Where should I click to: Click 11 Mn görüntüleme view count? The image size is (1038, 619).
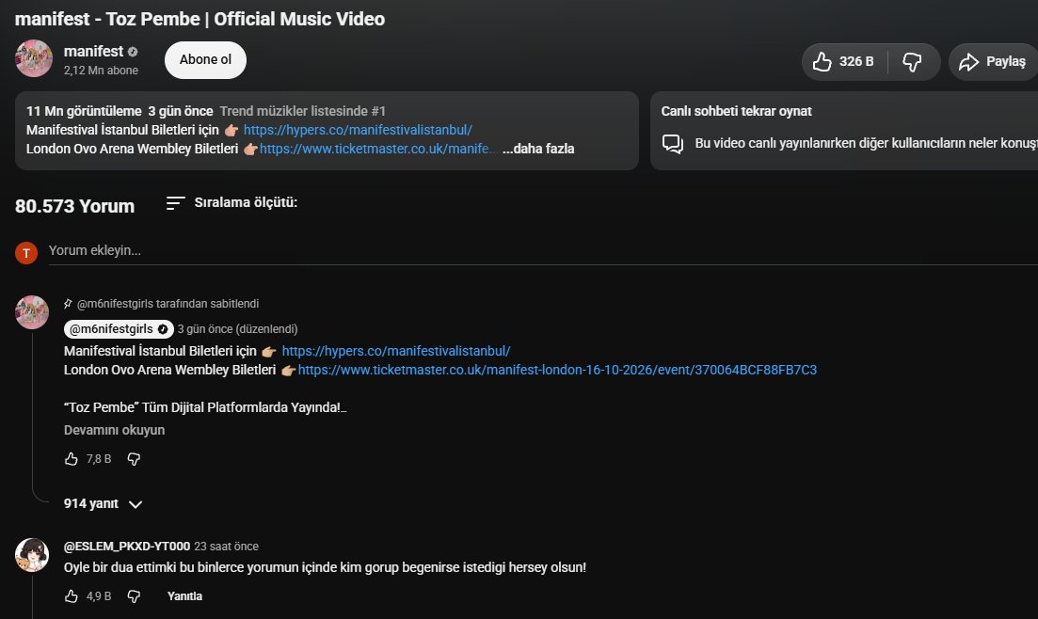84,111
